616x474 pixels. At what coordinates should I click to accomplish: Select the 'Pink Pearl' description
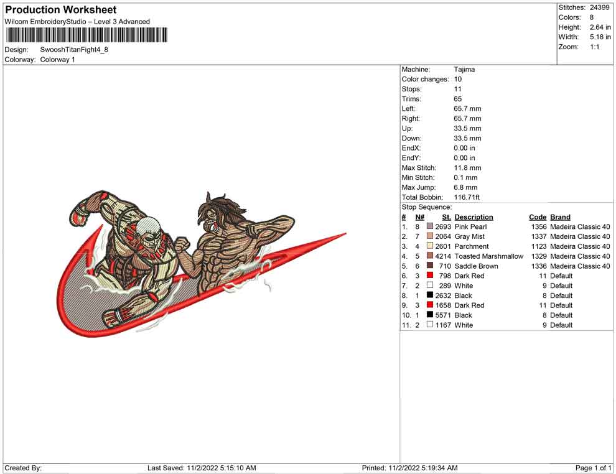tap(470, 226)
